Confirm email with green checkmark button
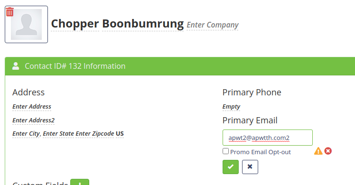Screen dimensions: 355x185 [x=231, y=167]
